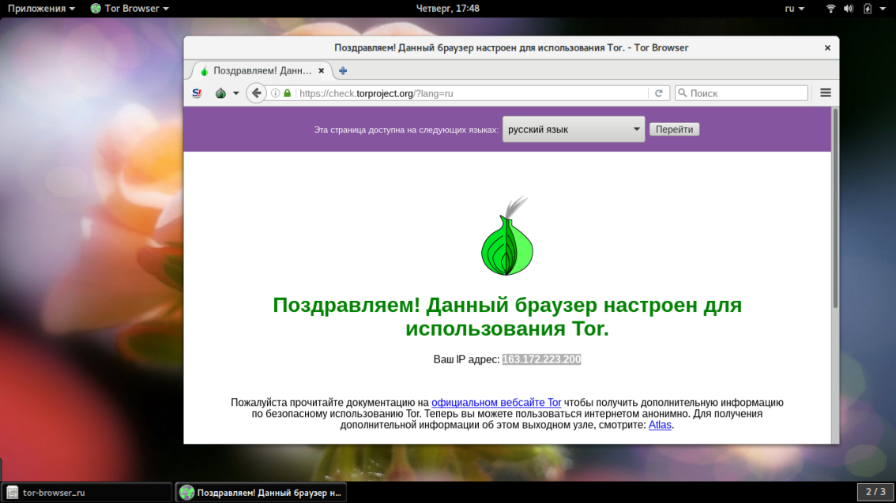Follow the официальном вебсайте Tor link
Image resolution: width=896 pixels, height=503 pixels.
pyautogui.click(x=496, y=403)
